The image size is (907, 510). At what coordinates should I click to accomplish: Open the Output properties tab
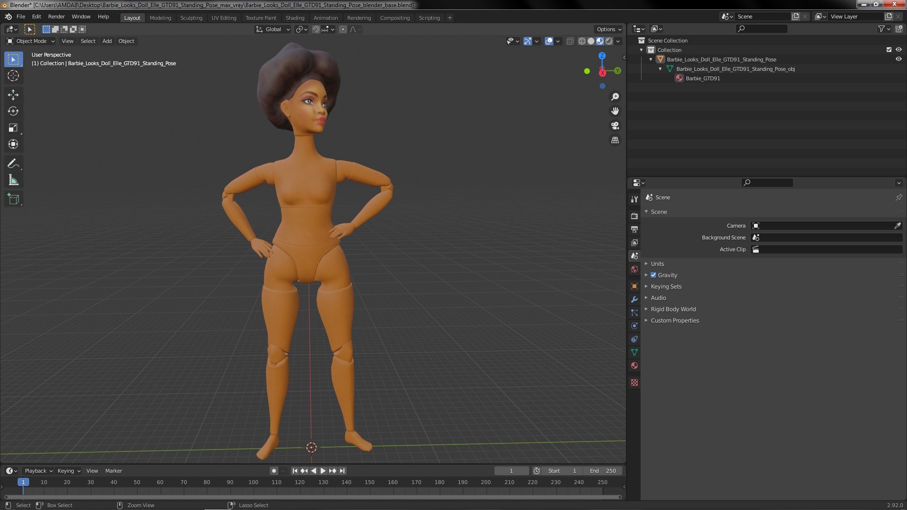click(x=634, y=229)
